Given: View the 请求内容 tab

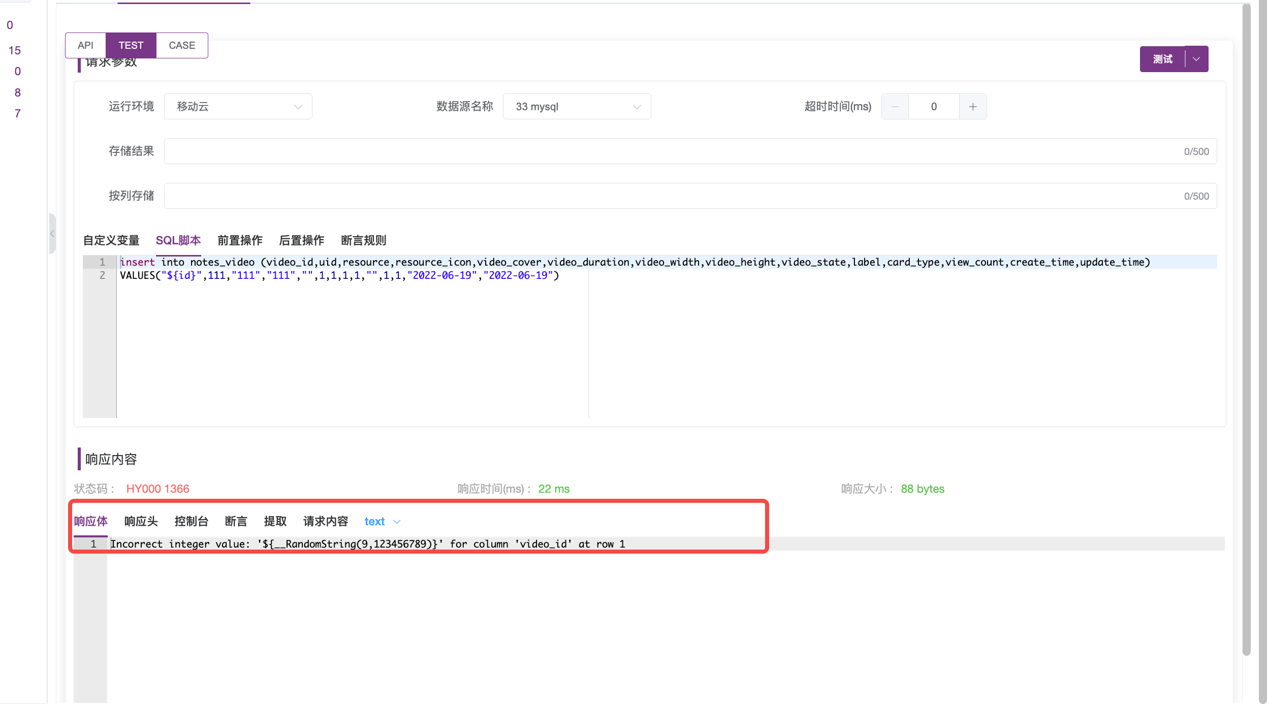Looking at the screenshot, I should pyautogui.click(x=326, y=521).
